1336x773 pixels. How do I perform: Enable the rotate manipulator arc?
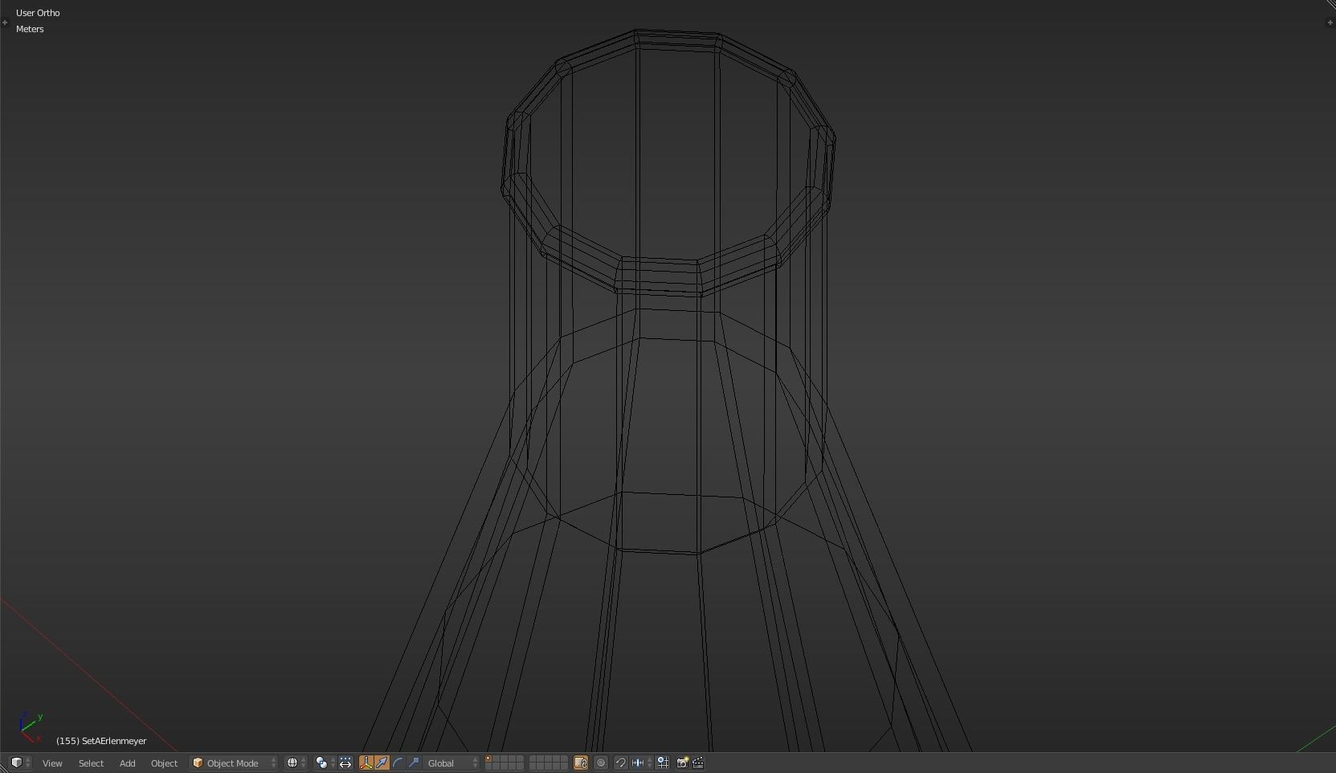point(398,763)
